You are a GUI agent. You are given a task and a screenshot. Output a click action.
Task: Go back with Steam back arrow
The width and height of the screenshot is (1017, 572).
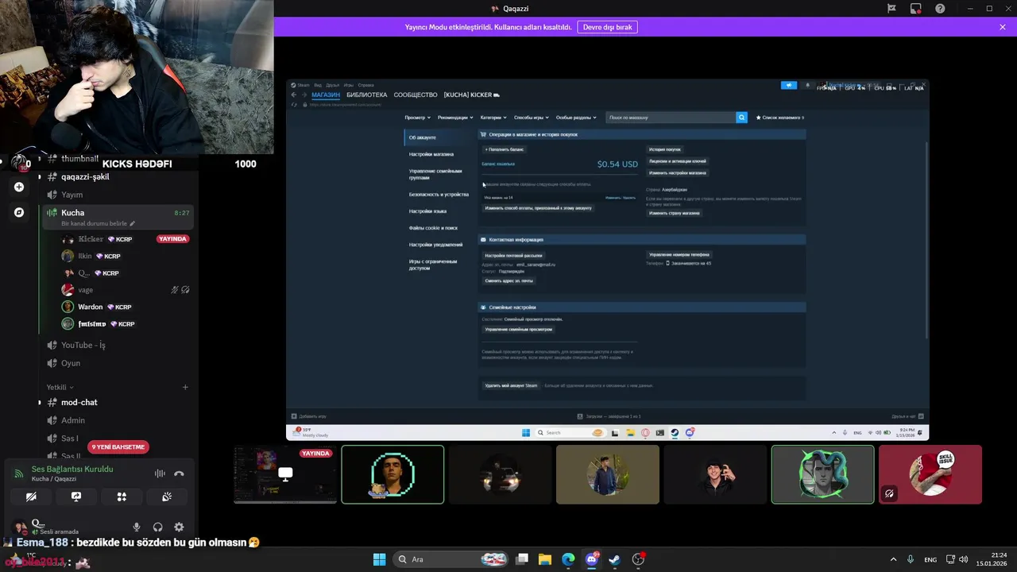pos(293,95)
